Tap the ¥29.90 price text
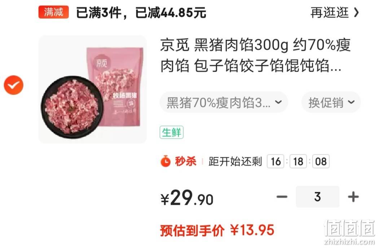 click(x=187, y=198)
